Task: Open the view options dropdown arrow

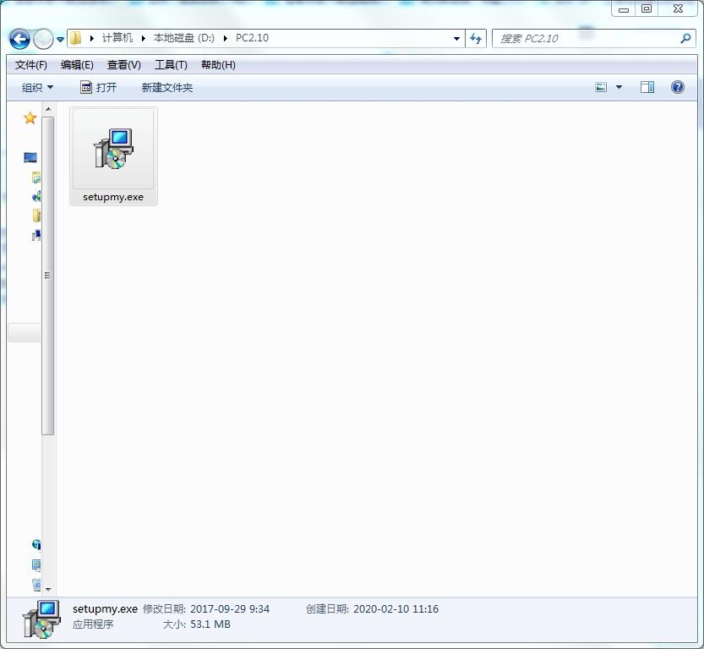Action: [619, 87]
